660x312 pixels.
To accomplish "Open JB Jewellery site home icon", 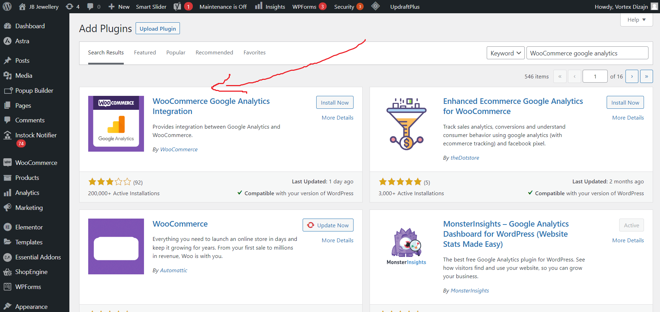I will tap(22, 7).
